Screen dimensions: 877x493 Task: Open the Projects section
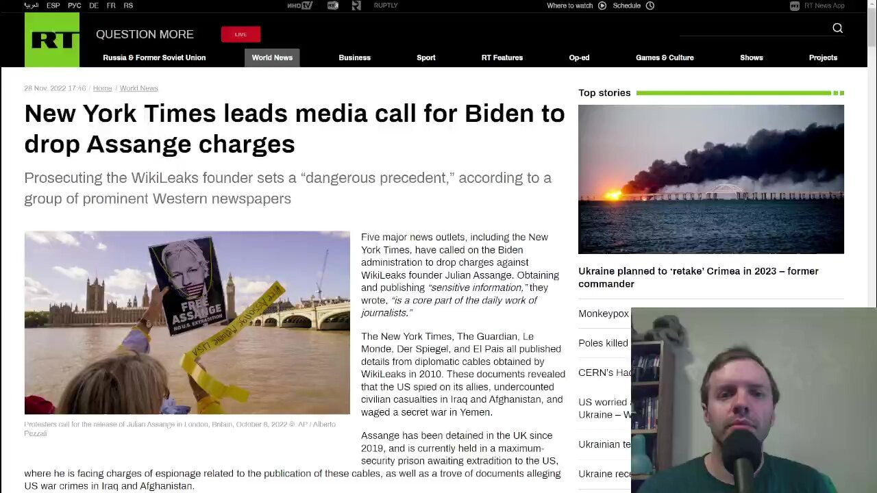823,58
